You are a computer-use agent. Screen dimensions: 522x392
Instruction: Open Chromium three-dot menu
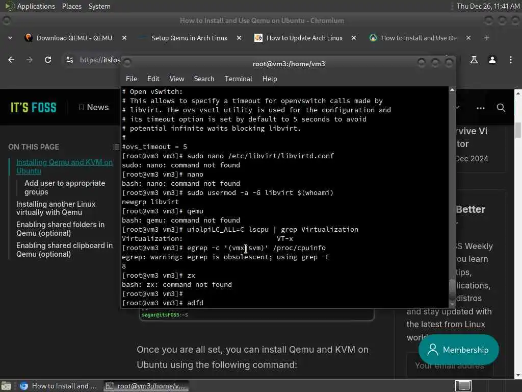511,60
